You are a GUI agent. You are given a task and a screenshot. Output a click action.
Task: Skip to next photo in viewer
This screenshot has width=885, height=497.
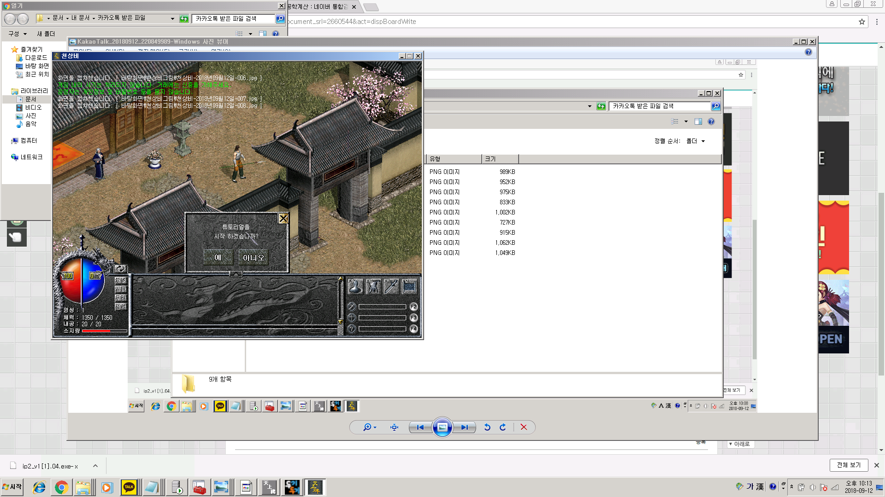[464, 427]
